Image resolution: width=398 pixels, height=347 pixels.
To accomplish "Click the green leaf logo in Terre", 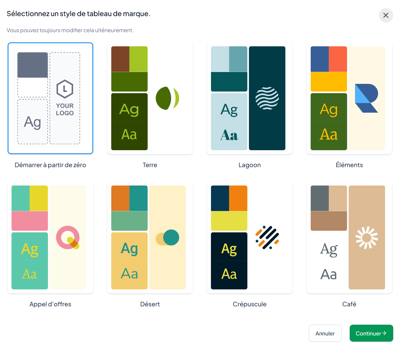I will click(168, 98).
